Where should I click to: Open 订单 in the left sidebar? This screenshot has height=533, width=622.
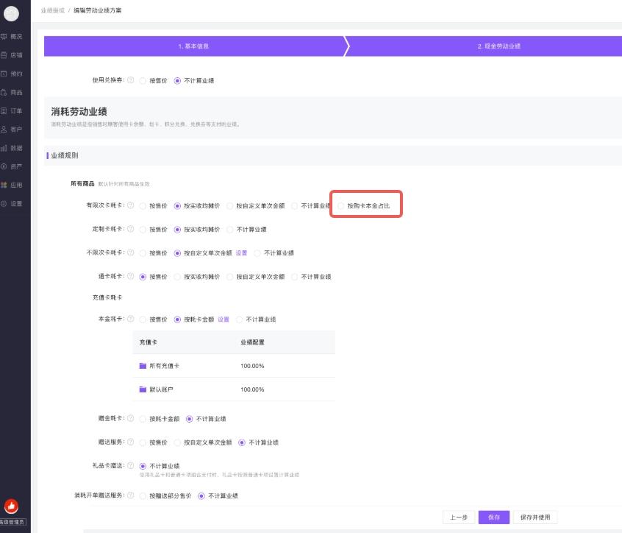[12, 111]
